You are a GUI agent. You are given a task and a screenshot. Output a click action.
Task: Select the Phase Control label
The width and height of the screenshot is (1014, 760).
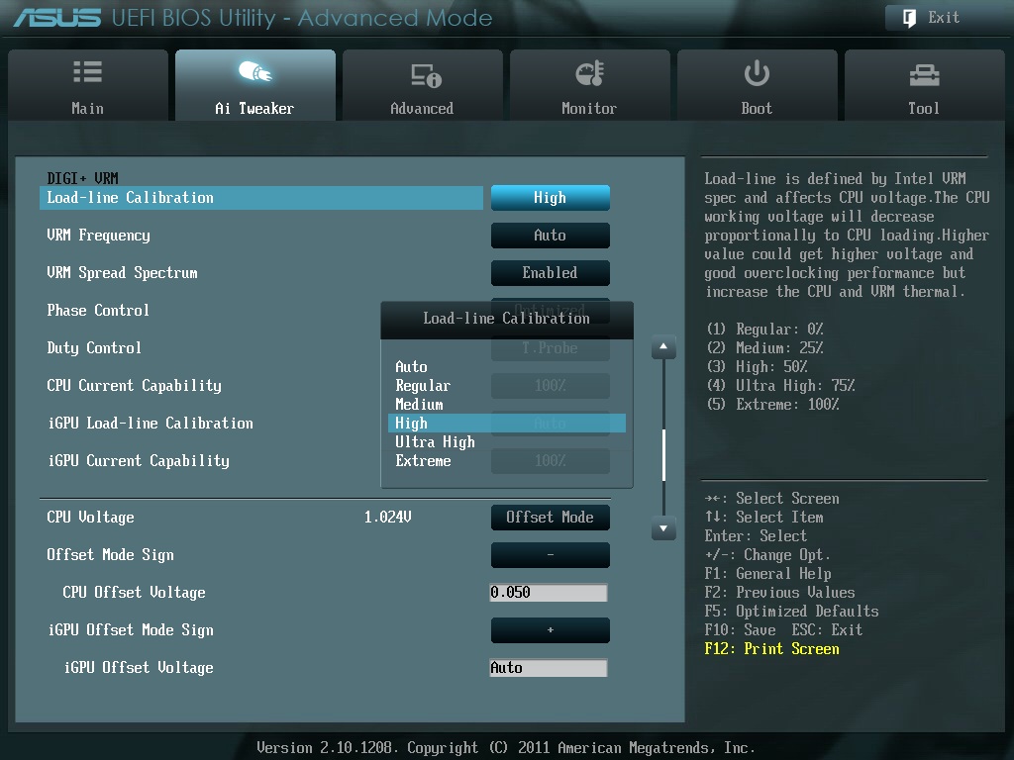pos(98,310)
